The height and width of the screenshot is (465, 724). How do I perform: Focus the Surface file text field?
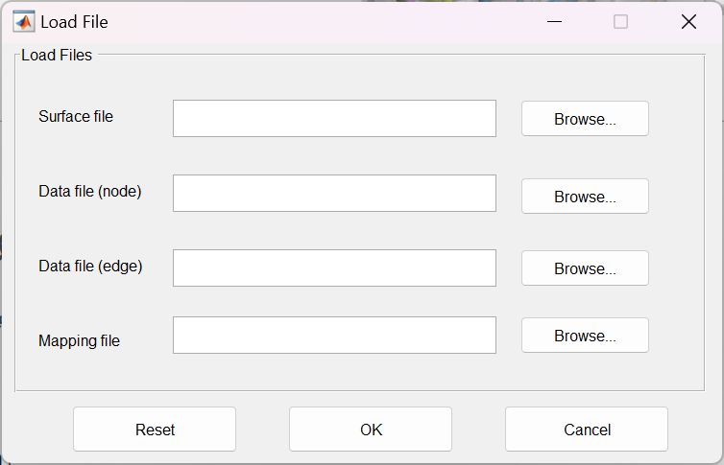coord(334,118)
